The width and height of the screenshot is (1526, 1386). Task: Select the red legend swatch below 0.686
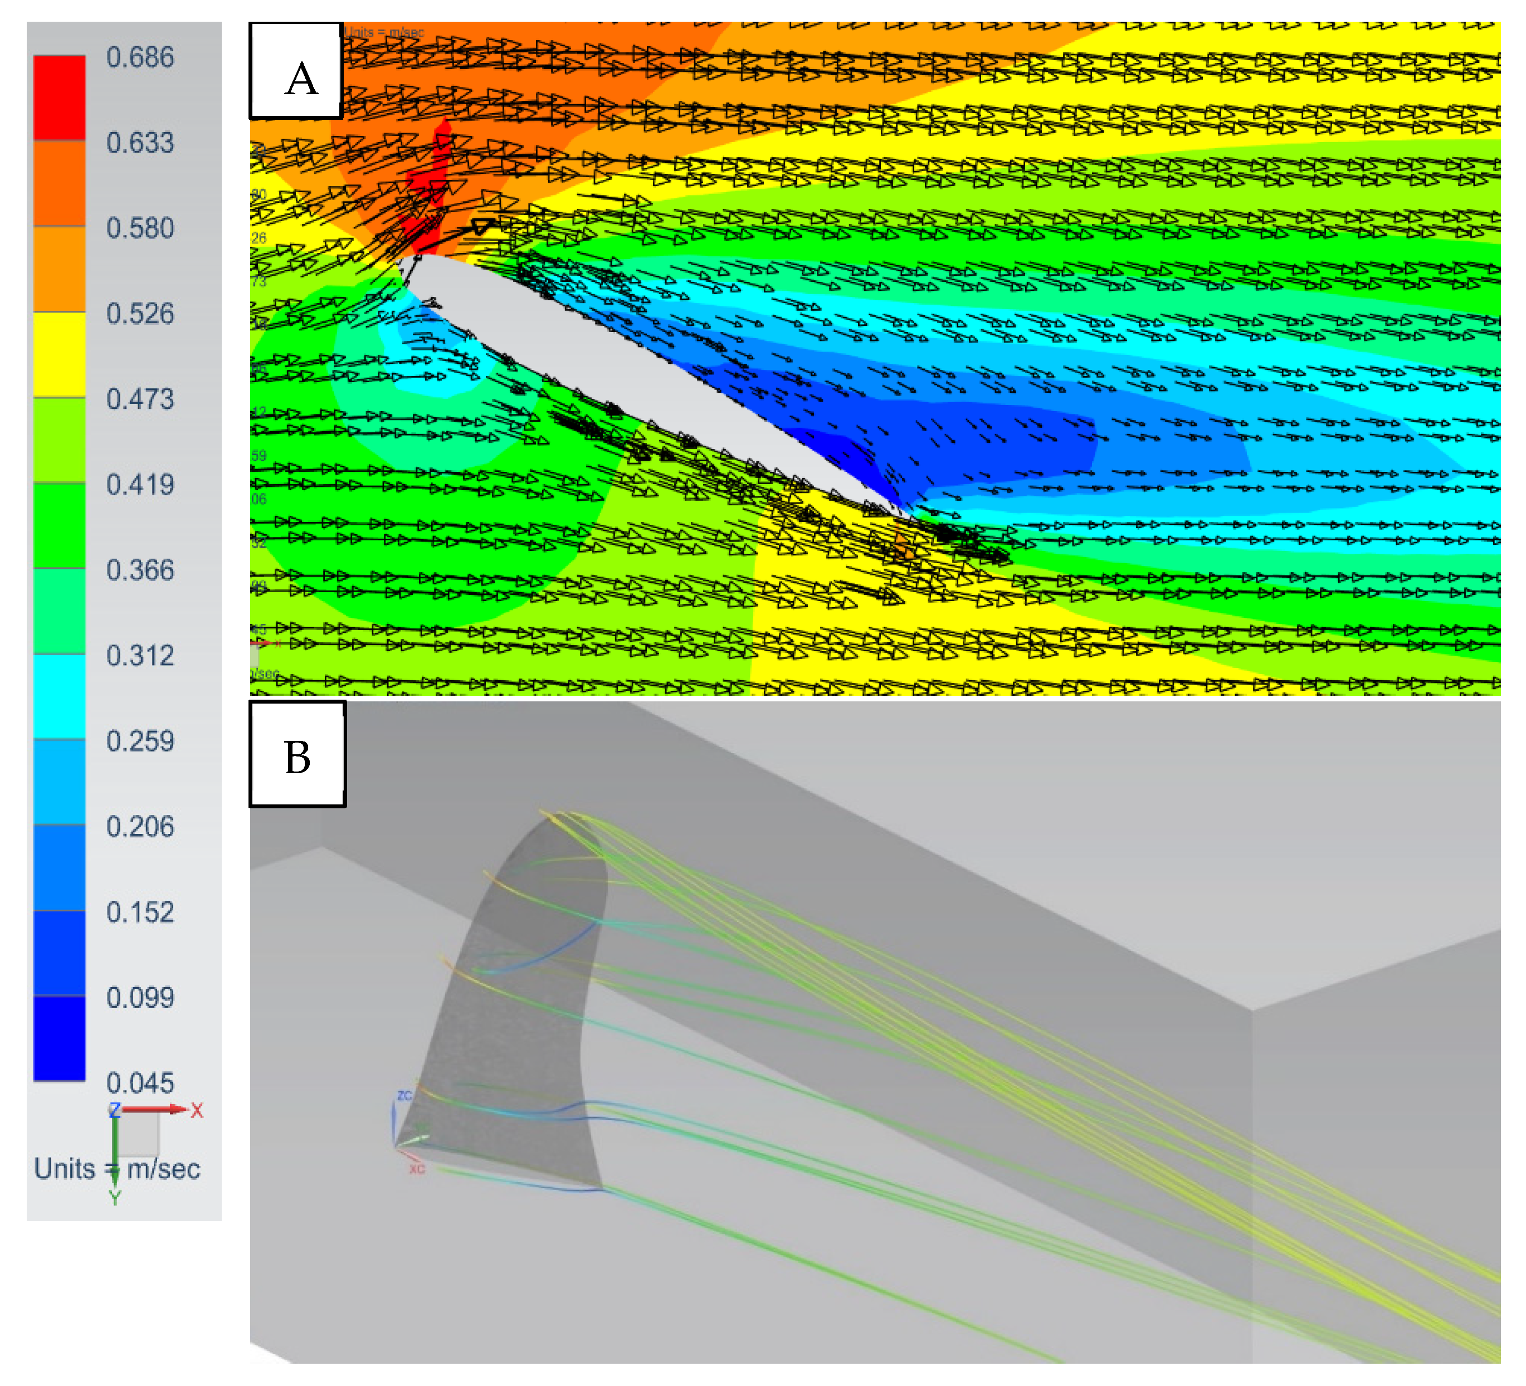(x=59, y=97)
